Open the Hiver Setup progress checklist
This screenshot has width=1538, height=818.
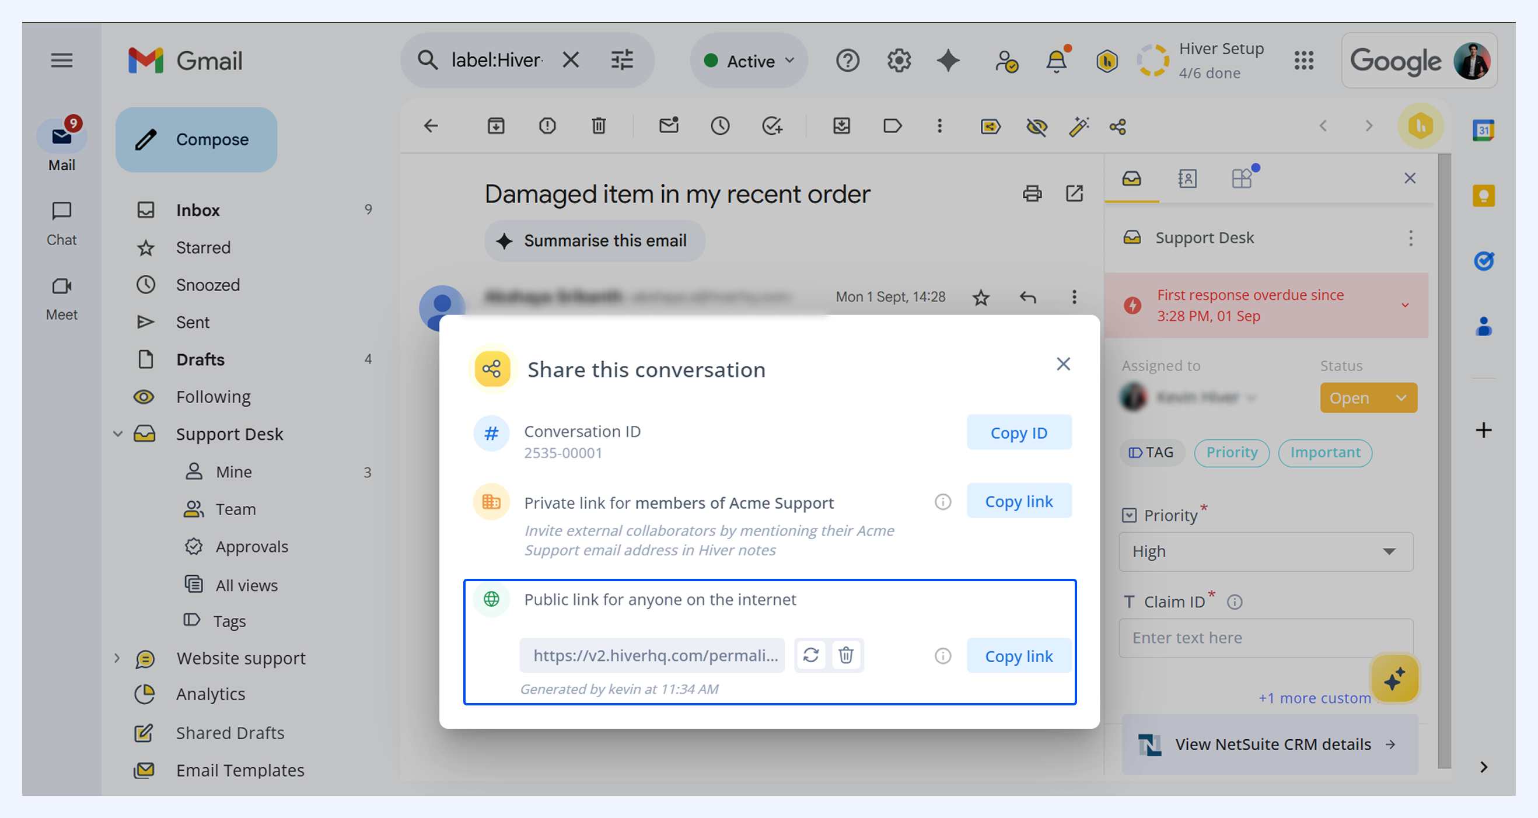pyautogui.click(x=1201, y=60)
